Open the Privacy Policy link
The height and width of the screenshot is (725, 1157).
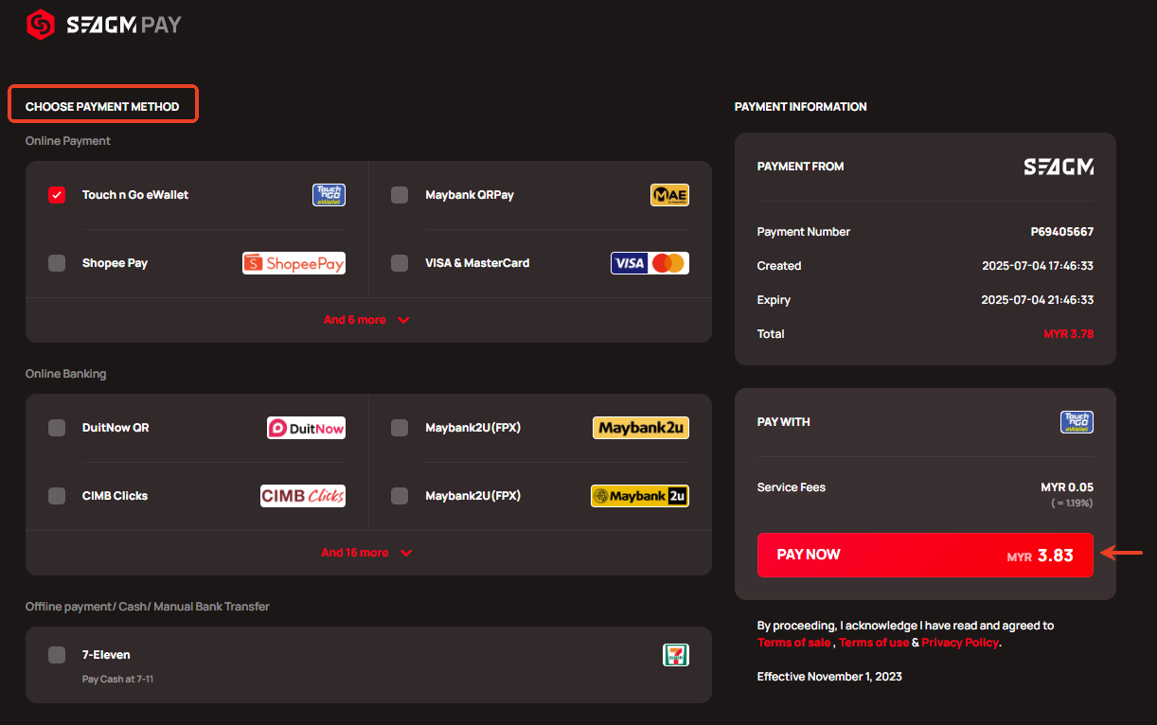coord(960,643)
